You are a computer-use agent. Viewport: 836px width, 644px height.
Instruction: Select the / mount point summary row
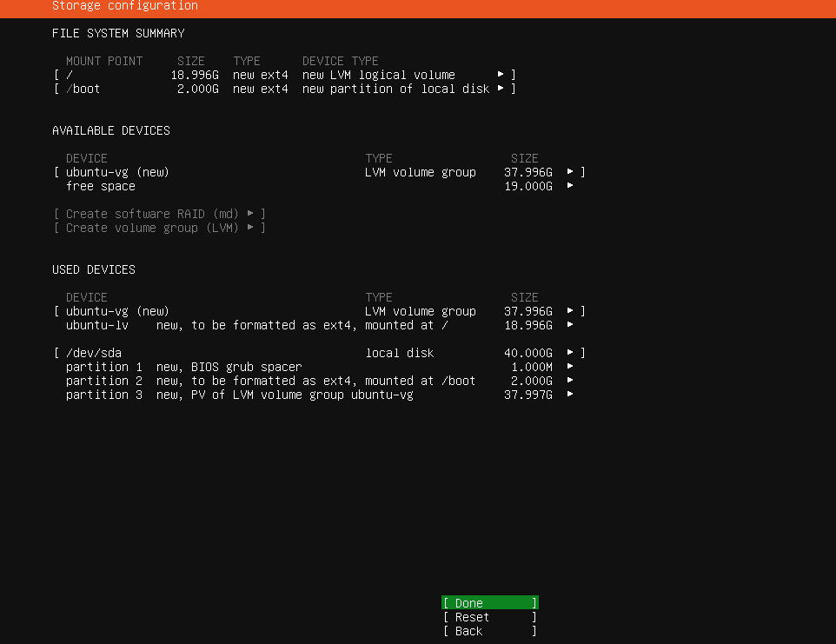[285, 75]
